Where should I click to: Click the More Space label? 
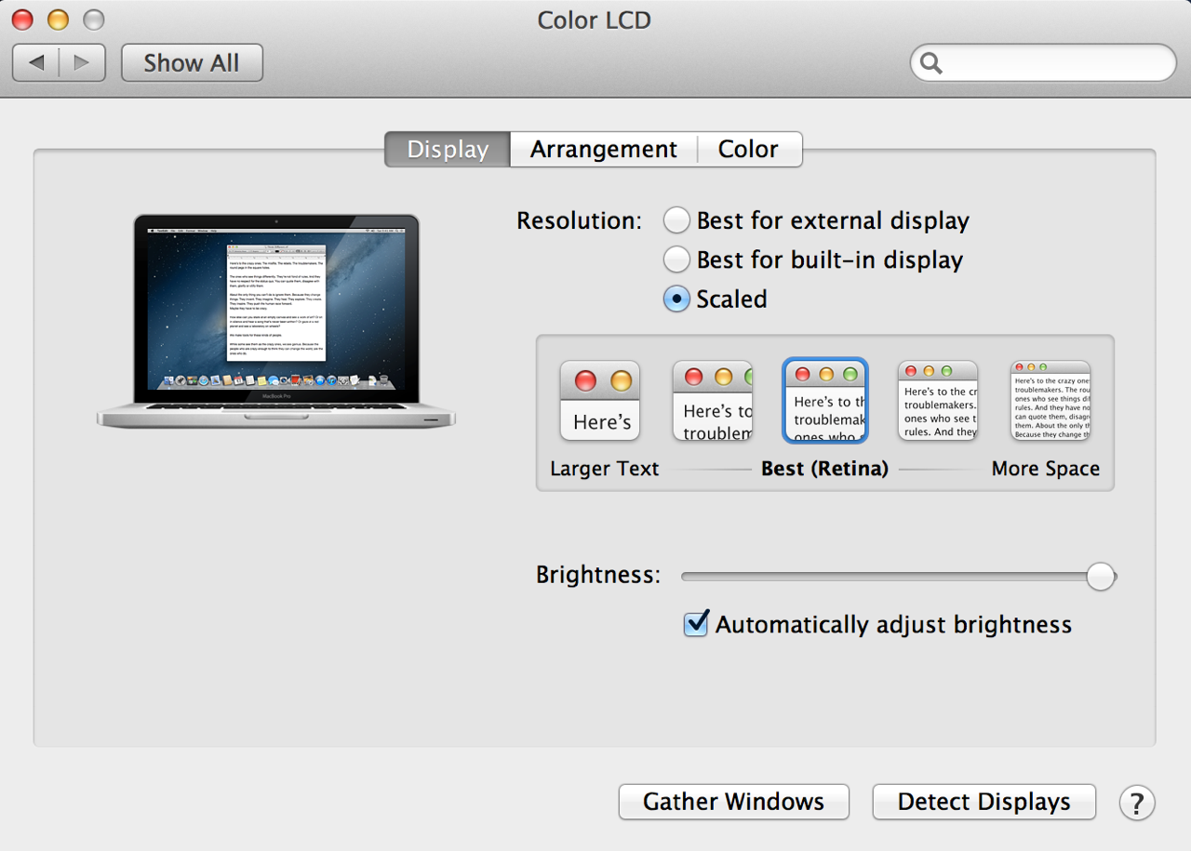coord(1046,469)
